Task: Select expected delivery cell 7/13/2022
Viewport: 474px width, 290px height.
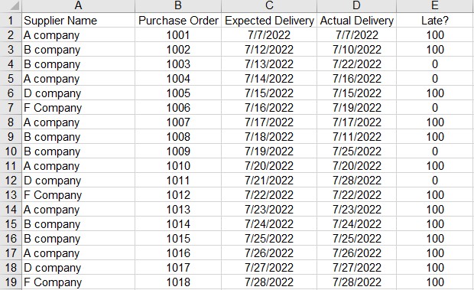Action: (269, 64)
